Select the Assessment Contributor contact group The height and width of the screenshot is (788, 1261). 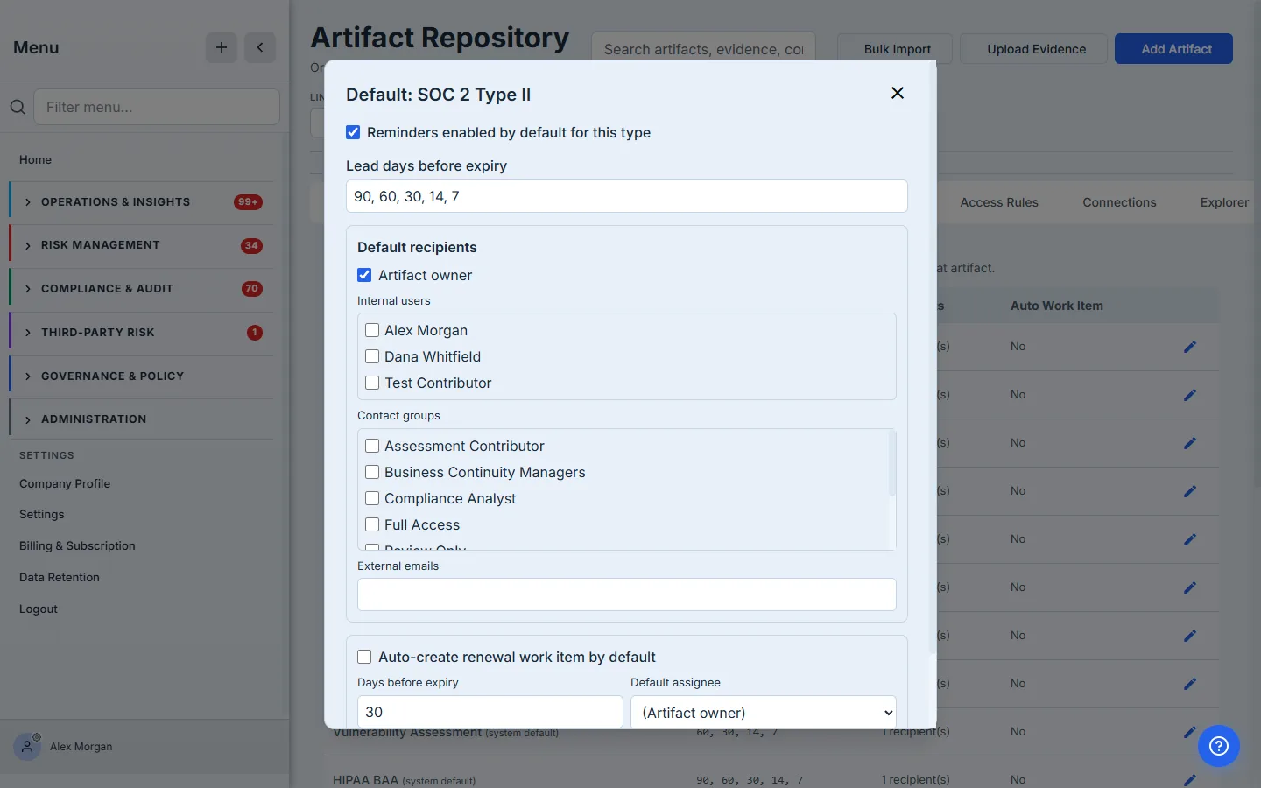(x=372, y=446)
